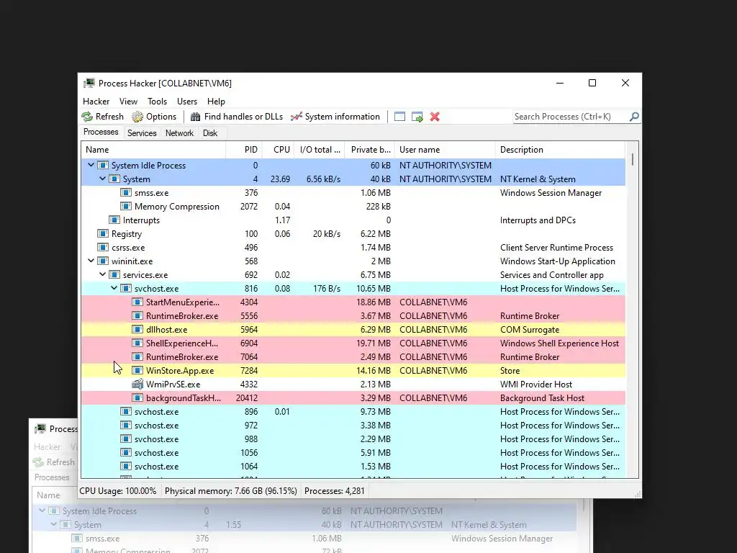
Task: Click the StartMenuExperience process icon
Action: coord(137,302)
